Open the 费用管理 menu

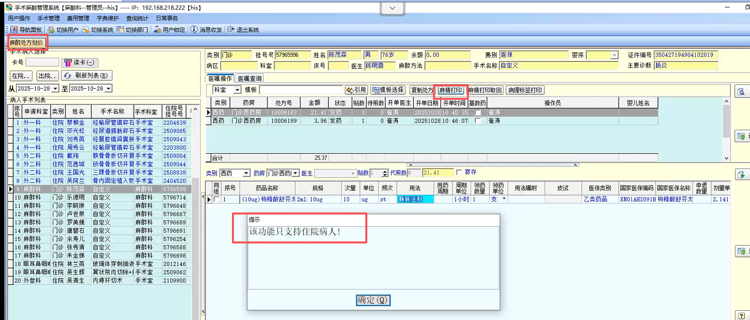(78, 18)
